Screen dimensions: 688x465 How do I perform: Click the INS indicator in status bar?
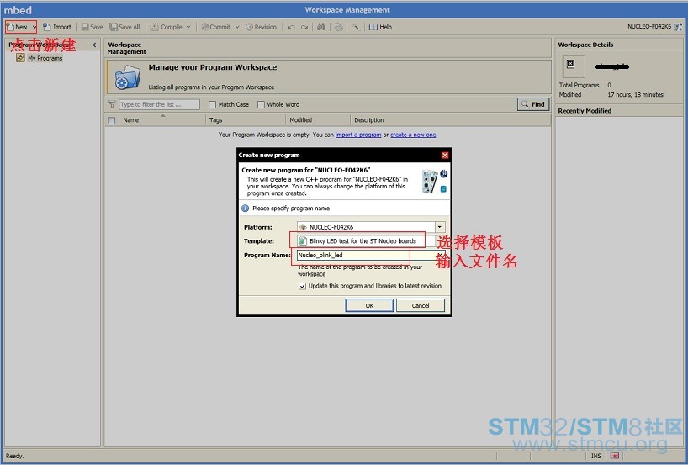click(595, 456)
